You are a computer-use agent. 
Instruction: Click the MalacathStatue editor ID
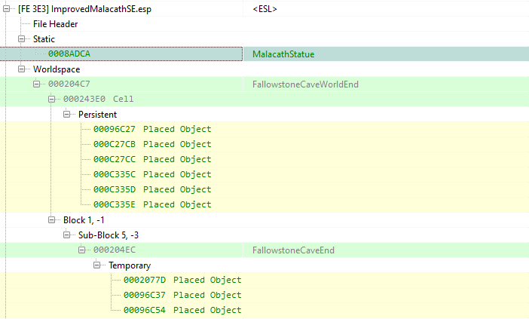[283, 54]
